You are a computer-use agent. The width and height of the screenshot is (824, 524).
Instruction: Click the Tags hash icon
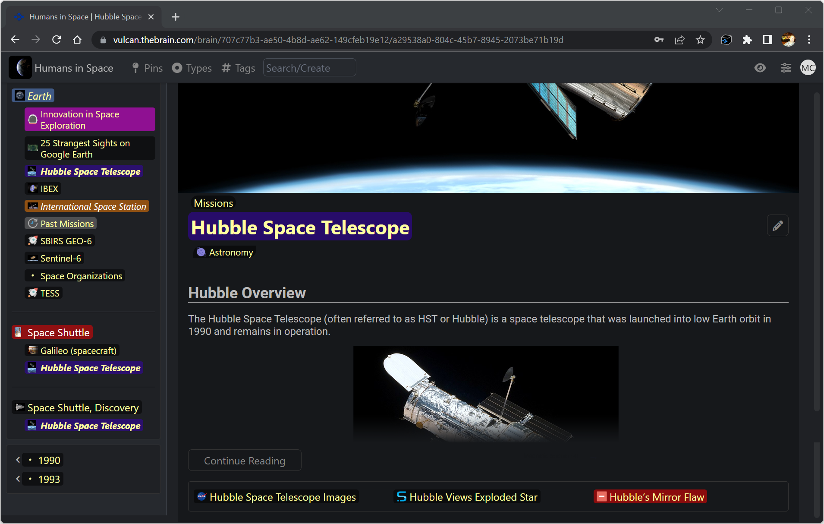(226, 68)
